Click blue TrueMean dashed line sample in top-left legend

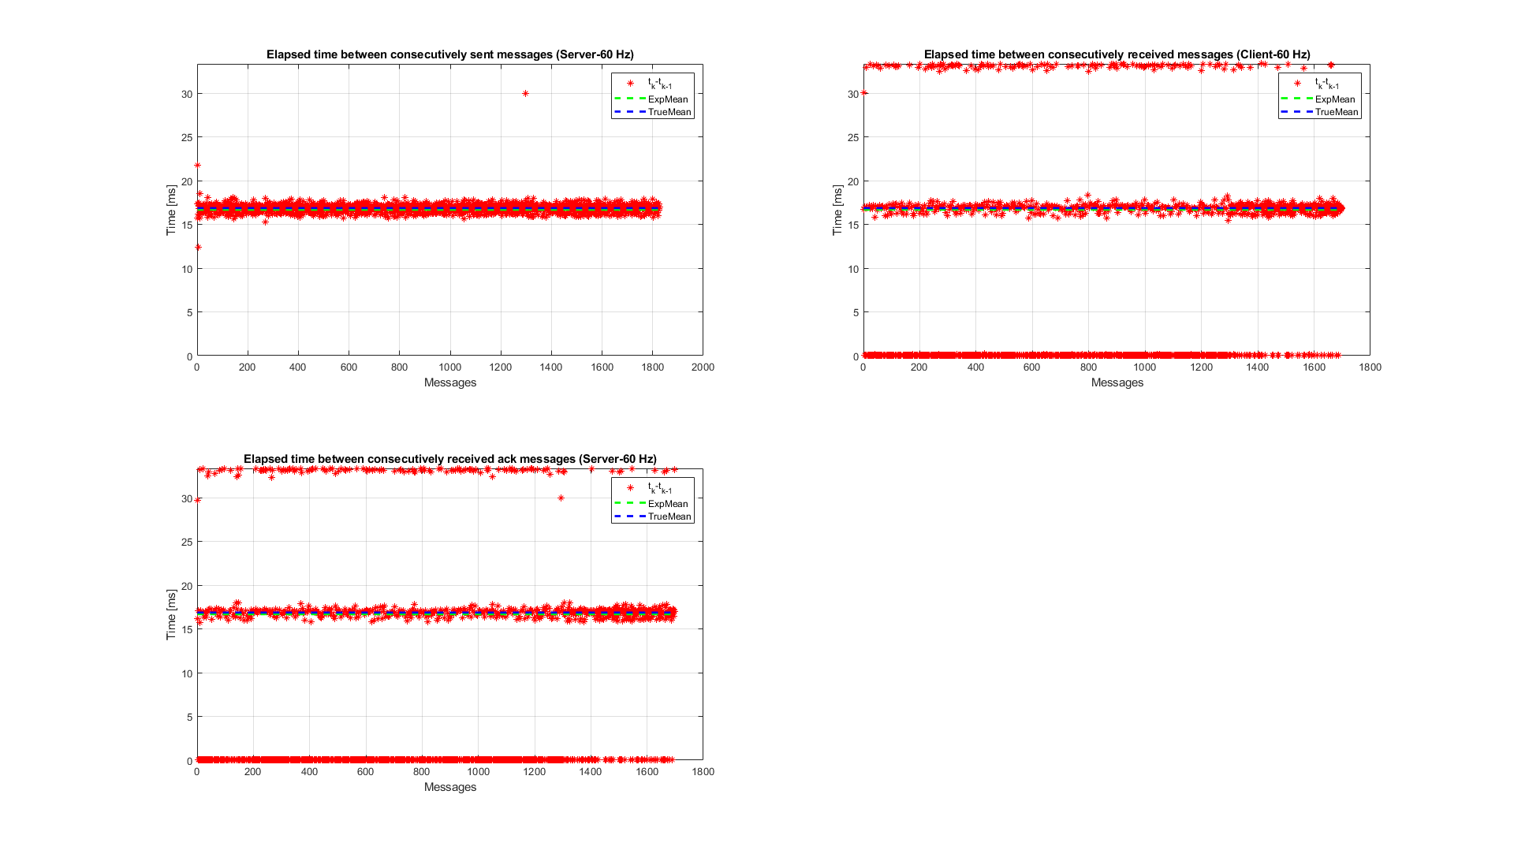[x=629, y=112]
